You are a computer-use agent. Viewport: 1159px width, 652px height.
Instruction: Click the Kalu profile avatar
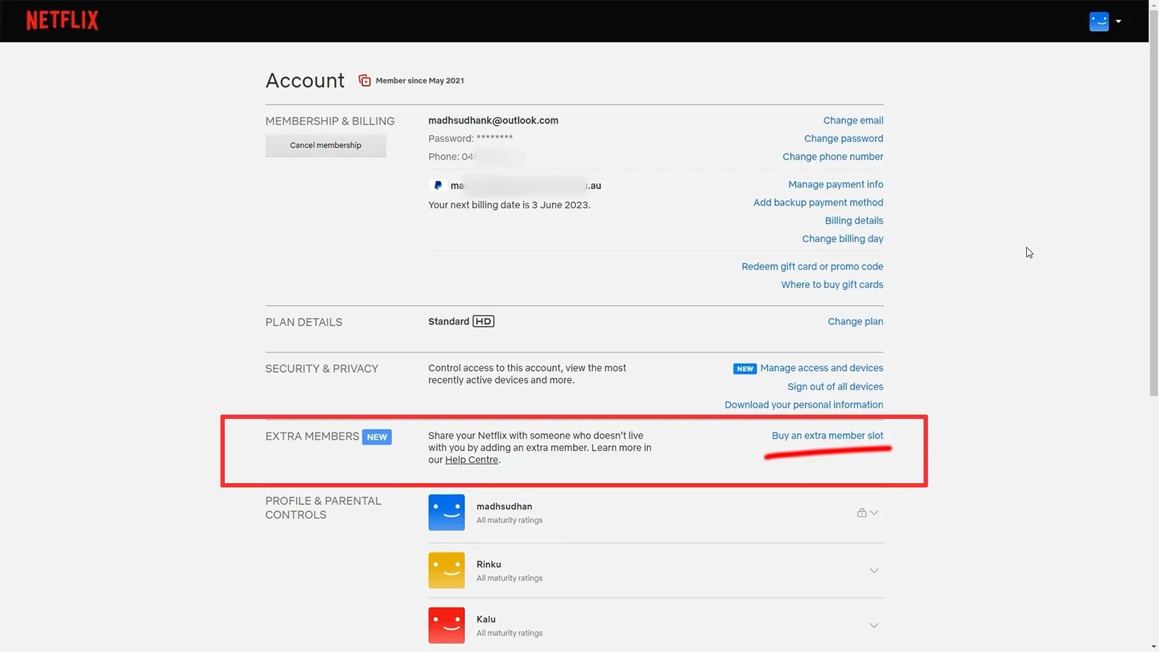447,625
